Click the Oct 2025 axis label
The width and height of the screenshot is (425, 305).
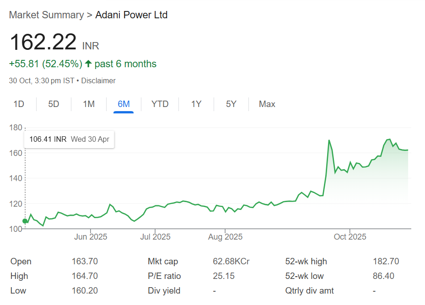click(350, 237)
